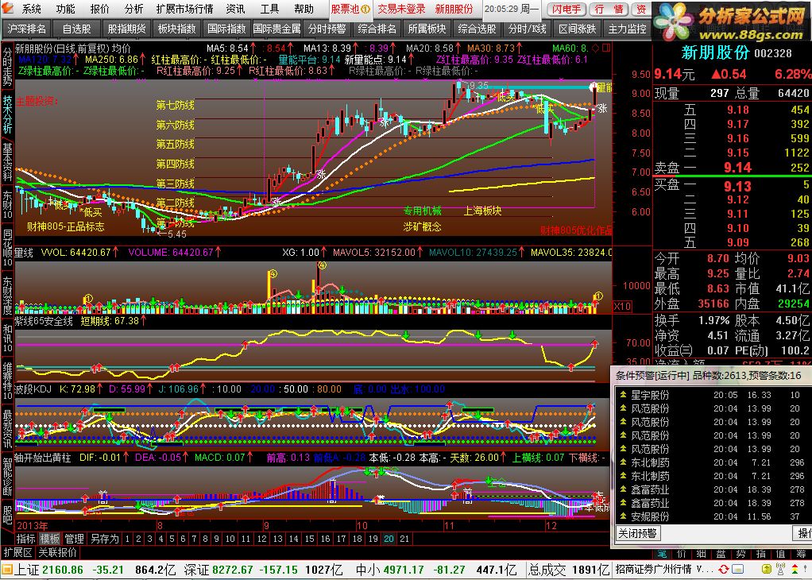The width and height of the screenshot is (812, 580).
Task: Open the 扩展市场行情 menu
Action: click(x=185, y=9)
